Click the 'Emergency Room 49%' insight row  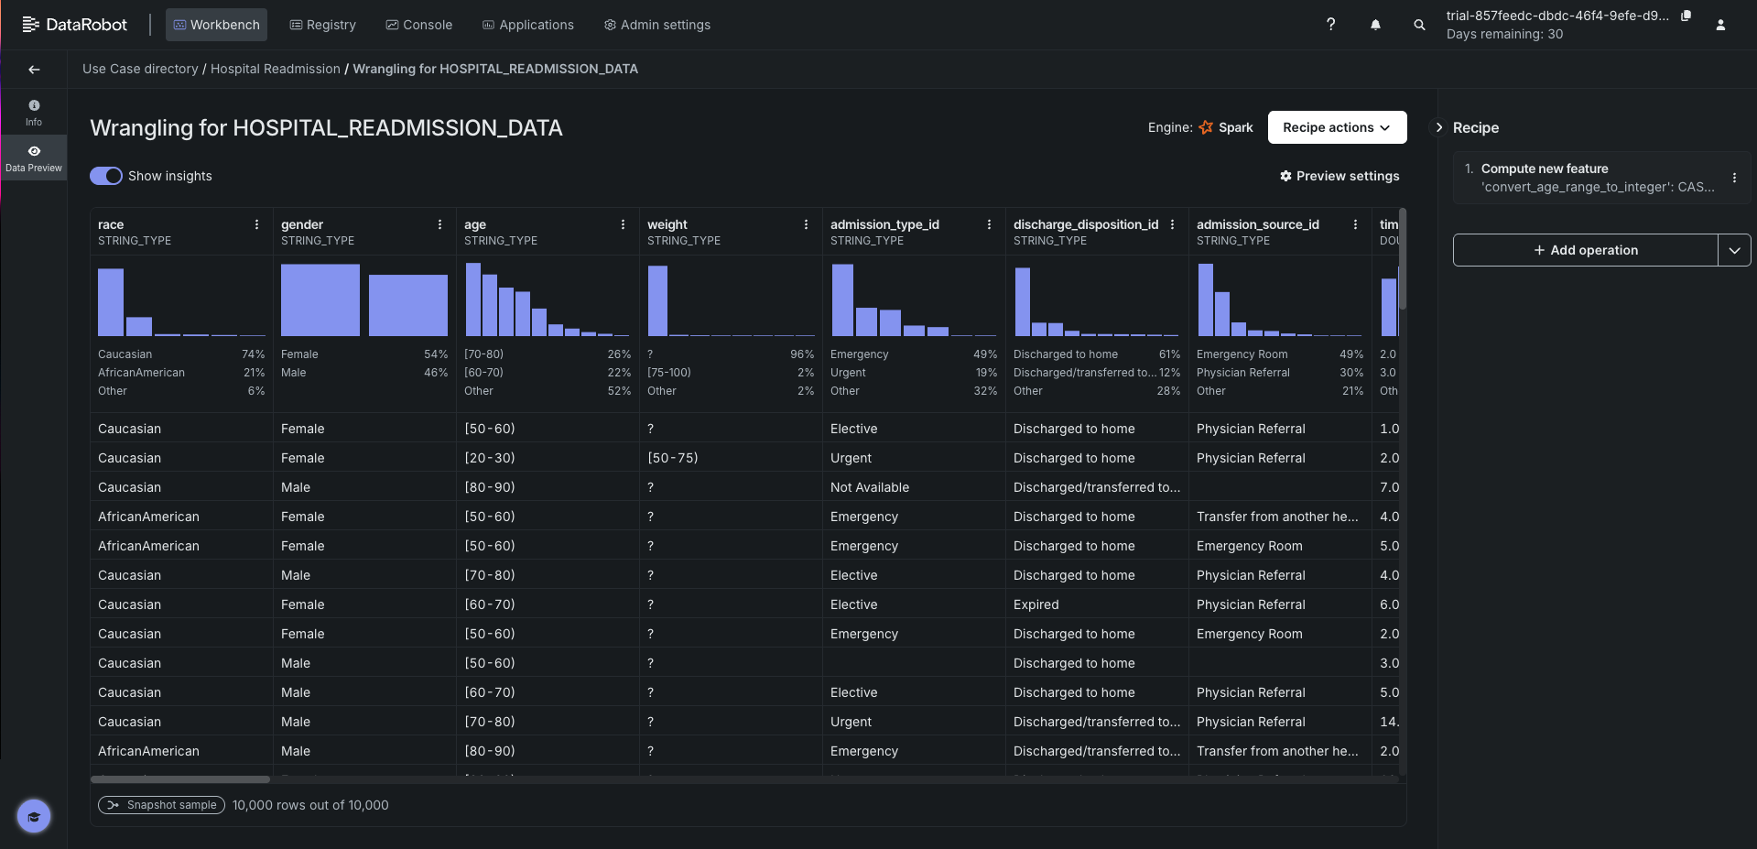coord(1280,354)
